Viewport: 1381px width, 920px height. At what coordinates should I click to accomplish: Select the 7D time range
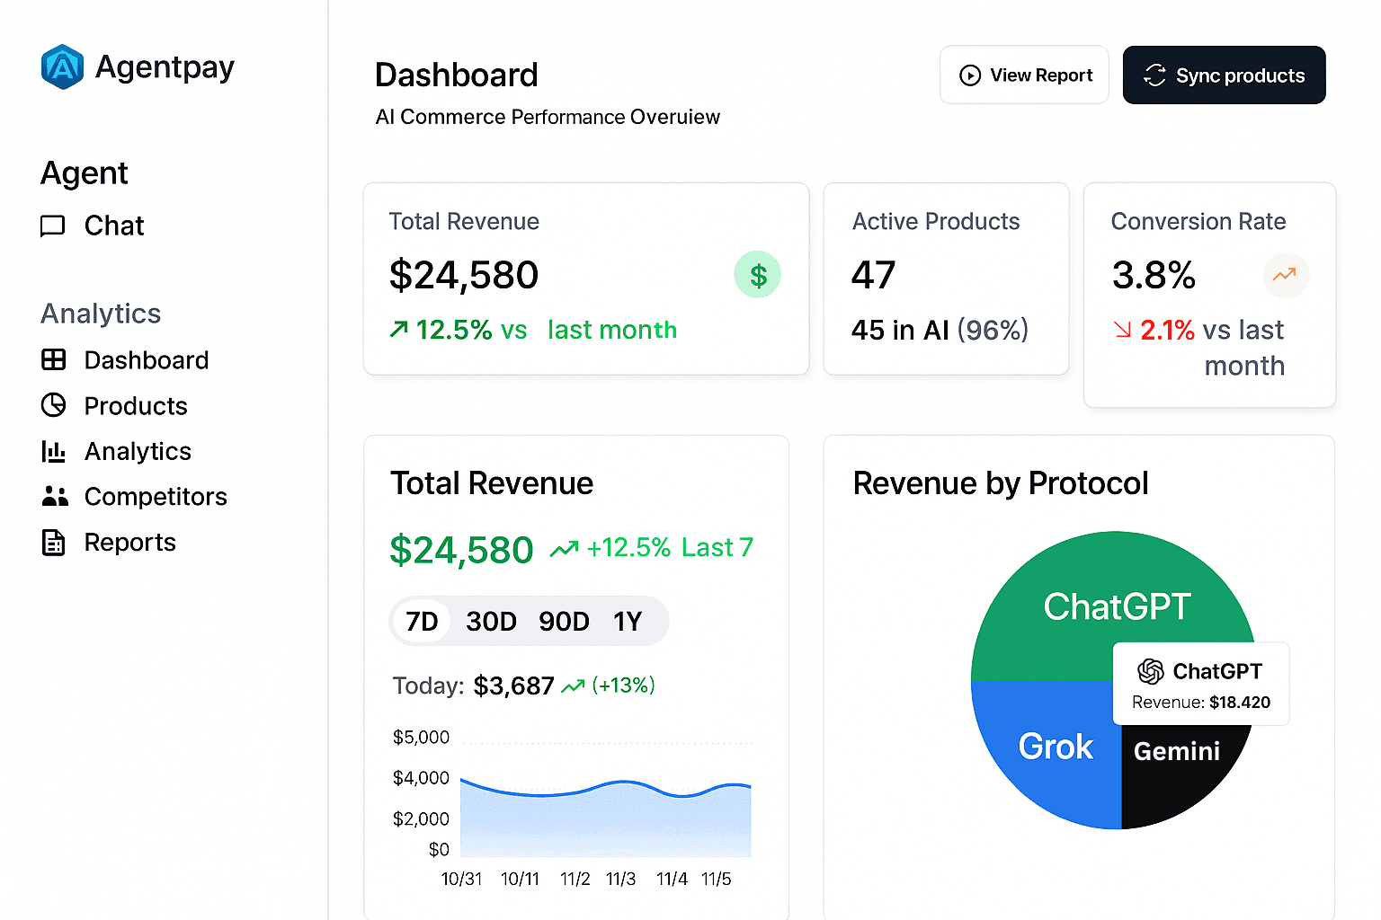coord(422,621)
